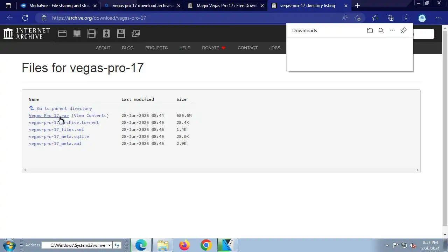Image resolution: width=448 pixels, height=252 pixels.
Task: Click taskbar Address go button
Action: click(117, 245)
